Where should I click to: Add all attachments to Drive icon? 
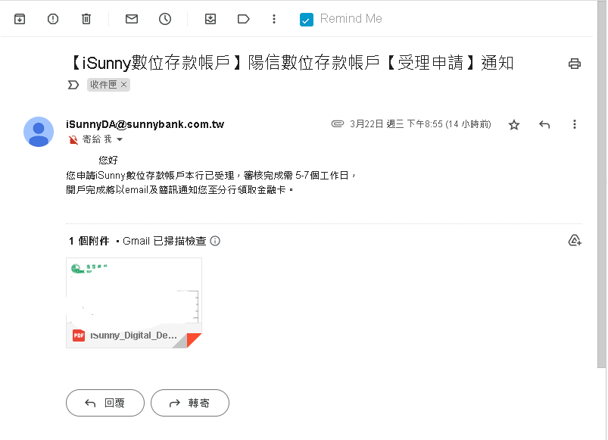[x=574, y=241]
